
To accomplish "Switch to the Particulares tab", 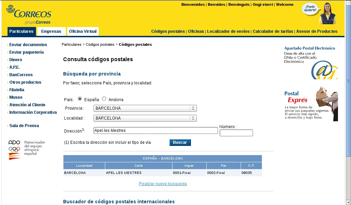I will [x=22, y=31].
